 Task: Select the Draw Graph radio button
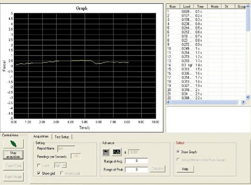click(x=178, y=152)
